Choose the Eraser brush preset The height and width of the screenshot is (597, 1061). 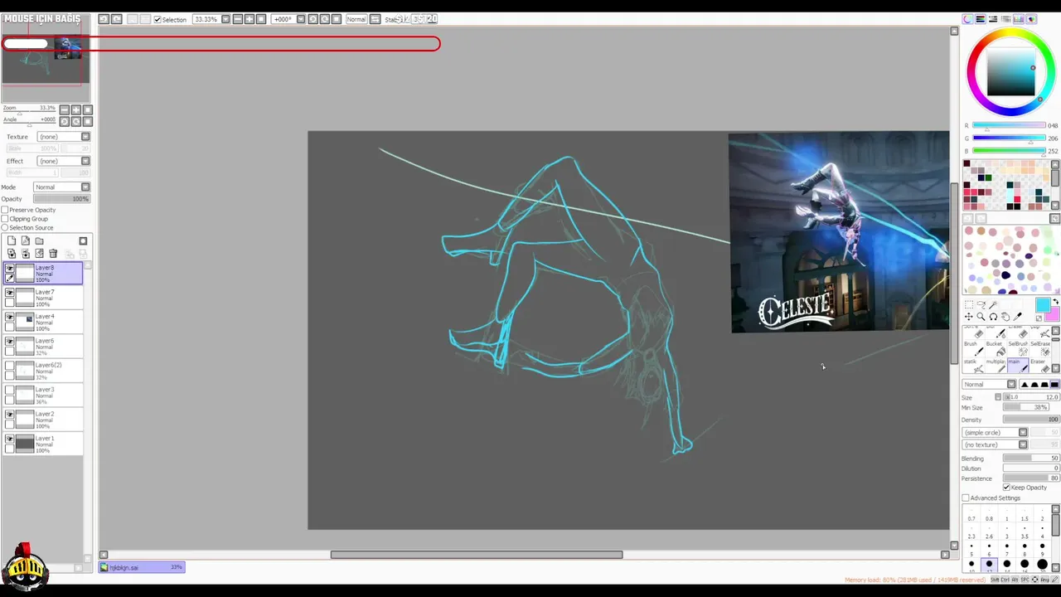[x=1040, y=366]
